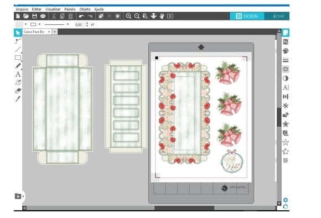
Task: Click the vertical scrollbar down arrow
Action: click(x=279, y=203)
